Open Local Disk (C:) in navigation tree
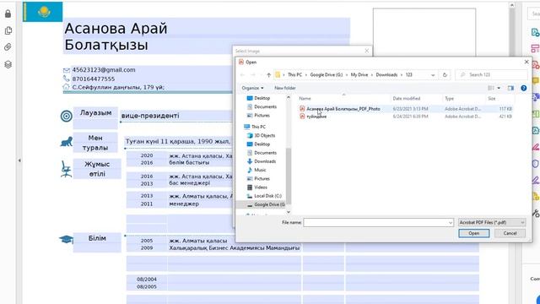The height and width of the screenshot is (304, 540). tap(264, 196)
